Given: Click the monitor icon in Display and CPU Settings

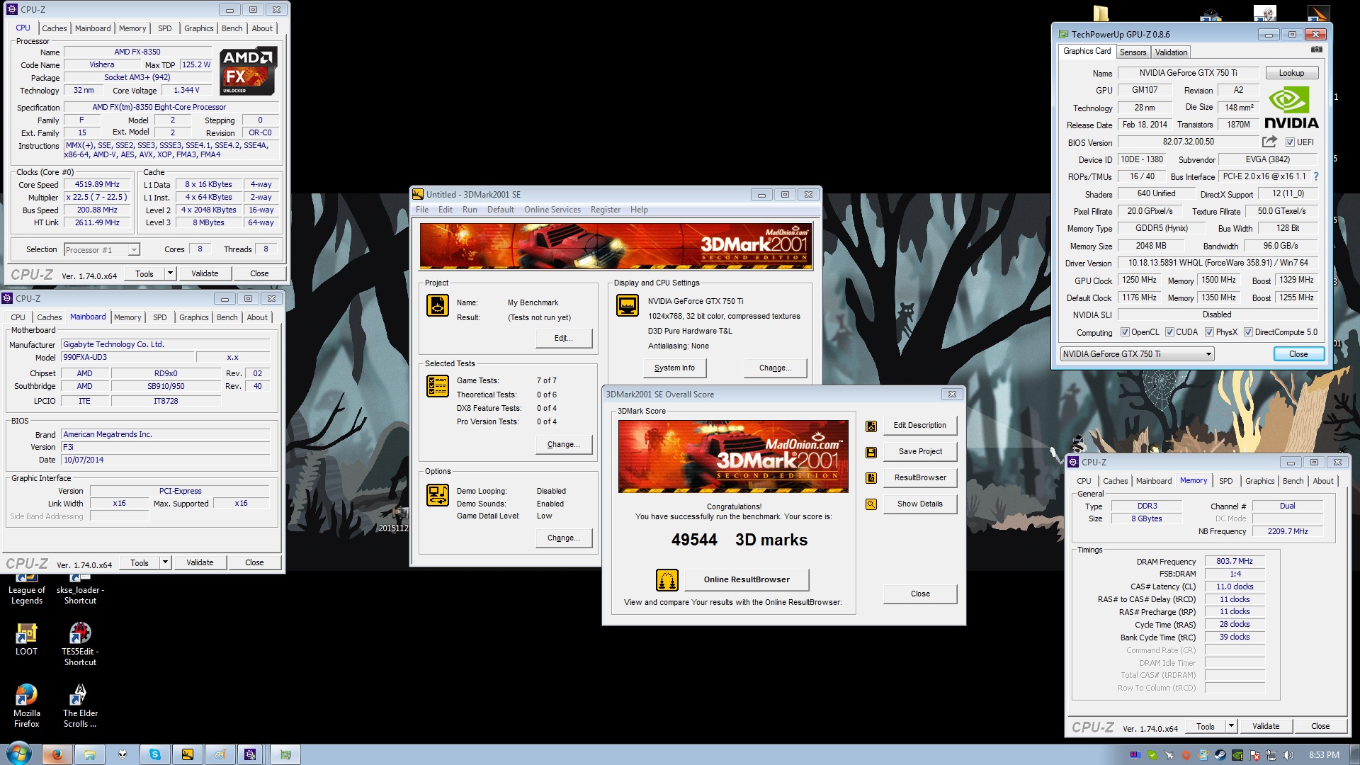Looking at the screenshot, I should [x=628, y=305].
